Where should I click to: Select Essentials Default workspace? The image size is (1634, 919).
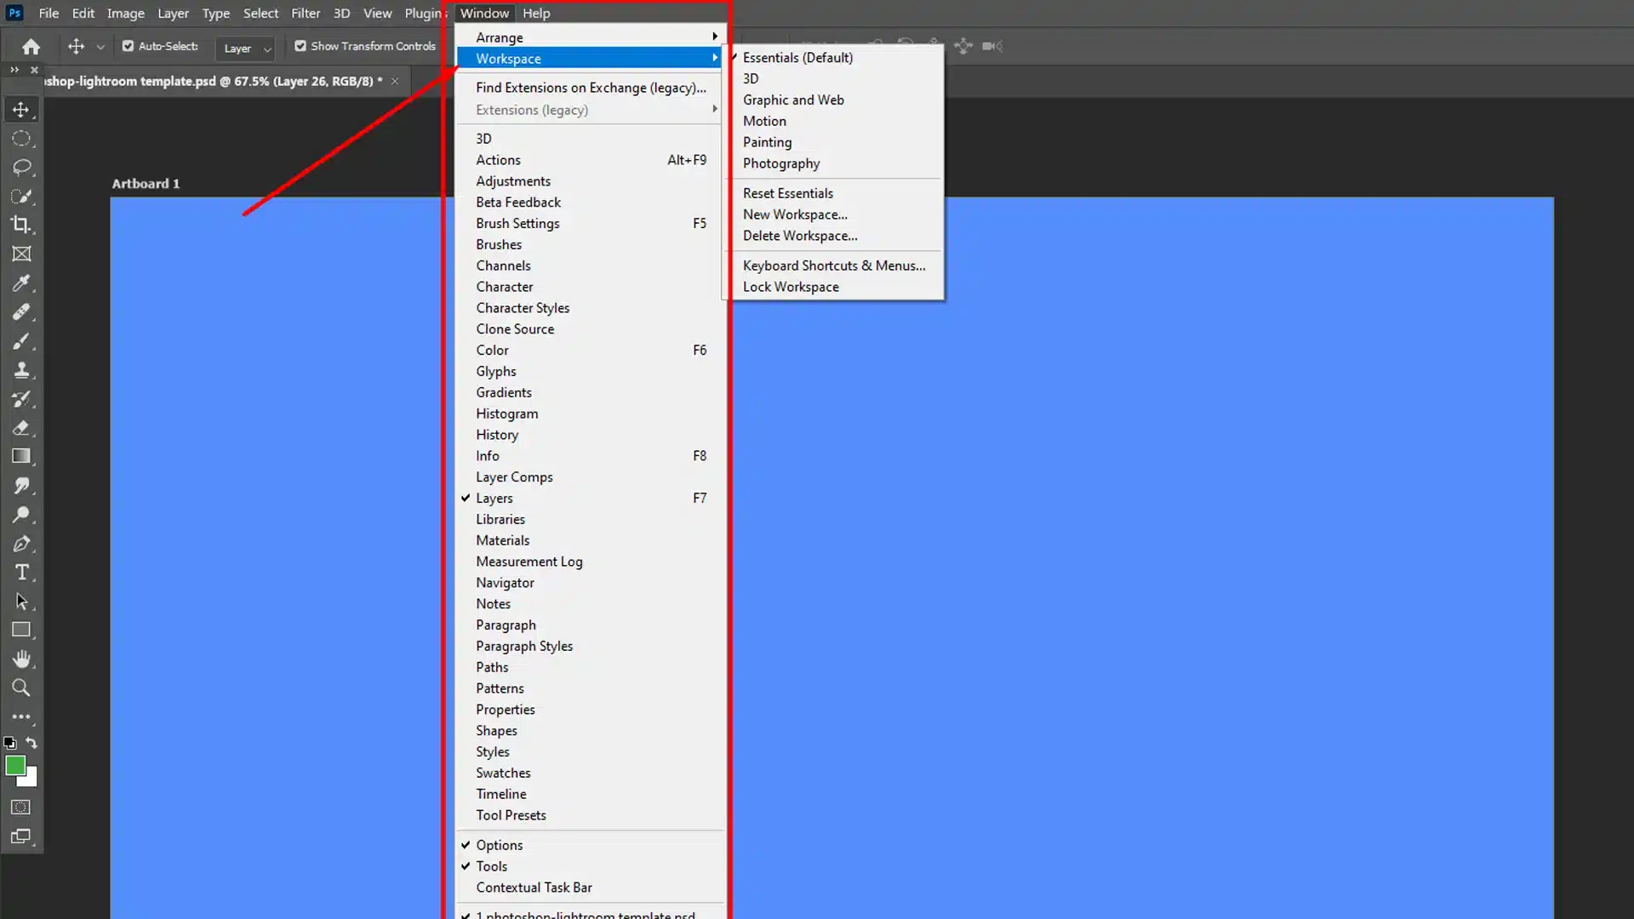coord(798,57)
